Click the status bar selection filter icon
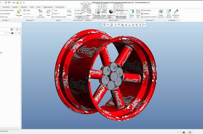Image resolution: width=203 pixels, height=134 pixels. tap(190, 132)
